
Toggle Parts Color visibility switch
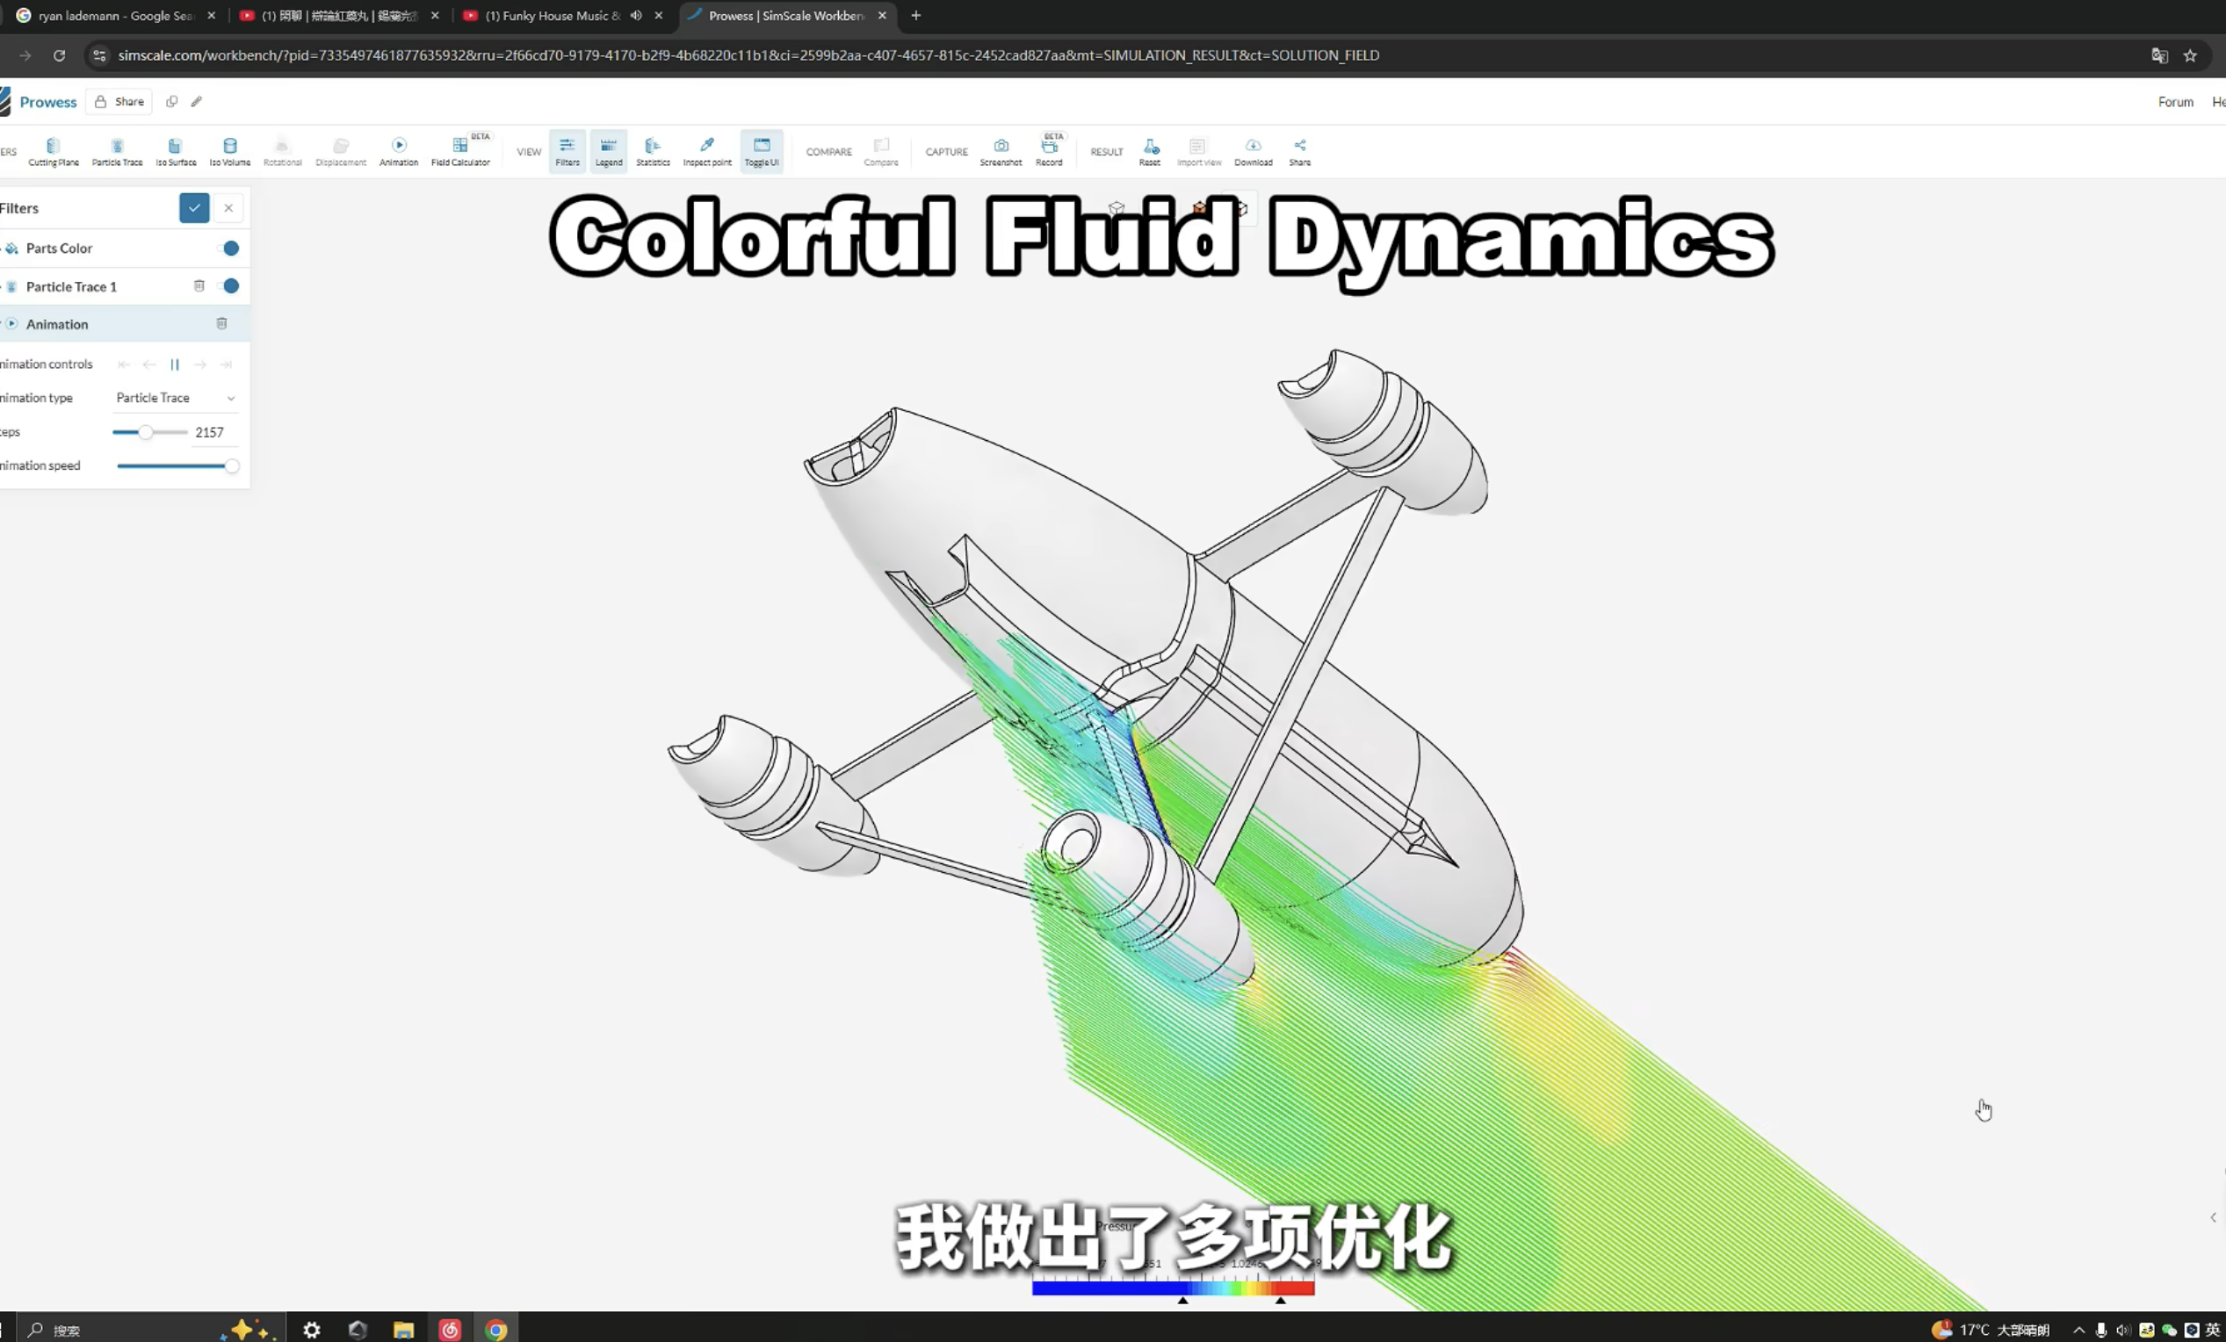[x=231, y=249]
